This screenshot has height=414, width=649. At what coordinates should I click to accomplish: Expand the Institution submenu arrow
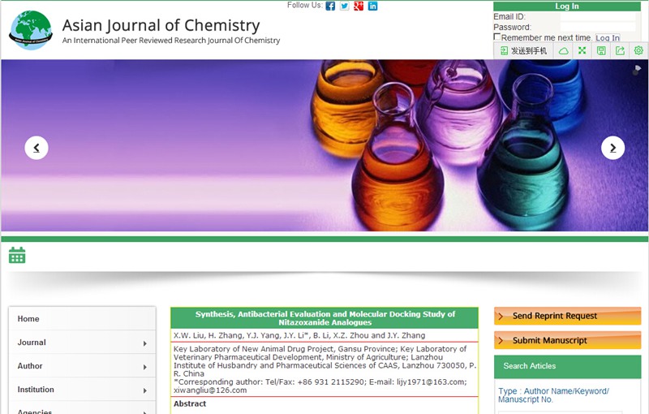145,390
